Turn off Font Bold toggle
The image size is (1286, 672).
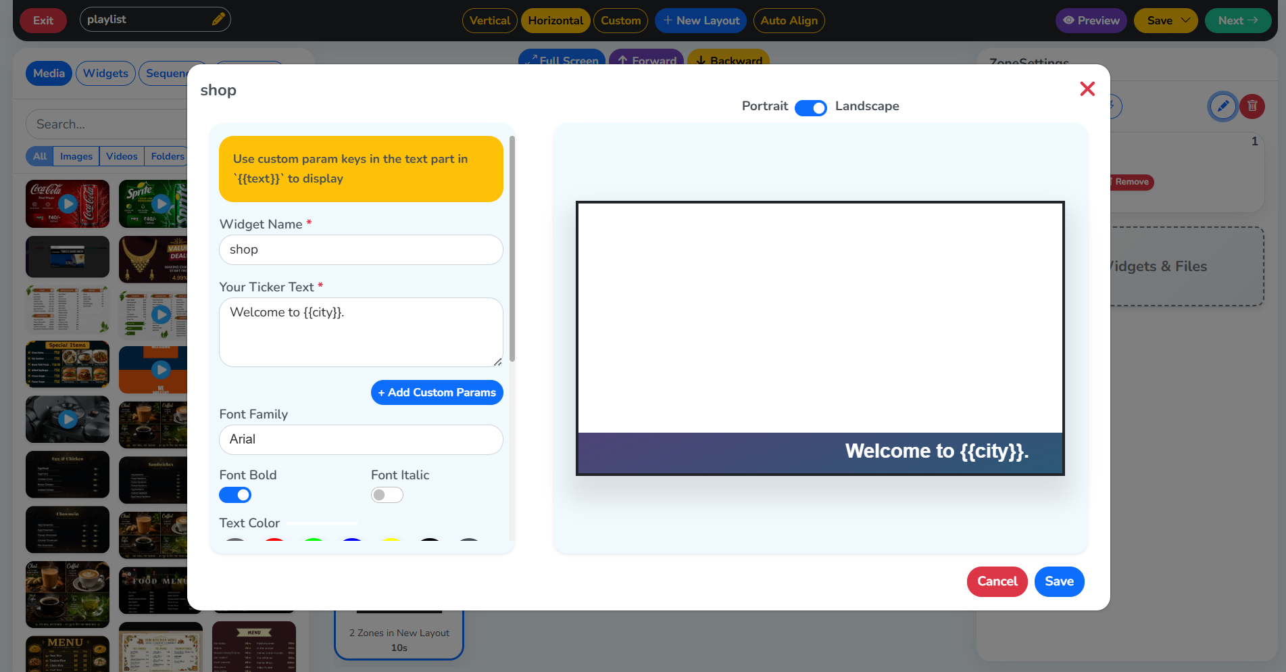235,495
